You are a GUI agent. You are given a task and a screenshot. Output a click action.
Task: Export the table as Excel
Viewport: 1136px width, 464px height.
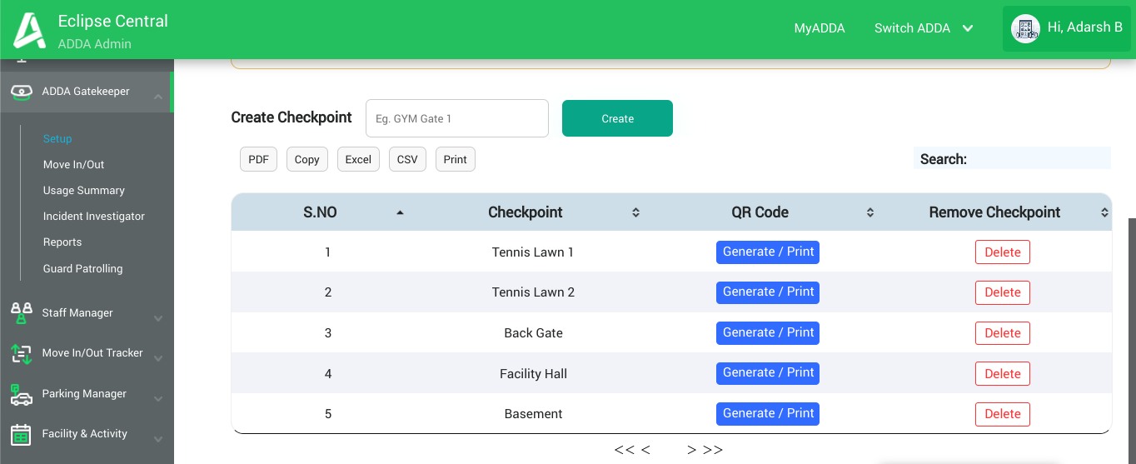[358, 159]
